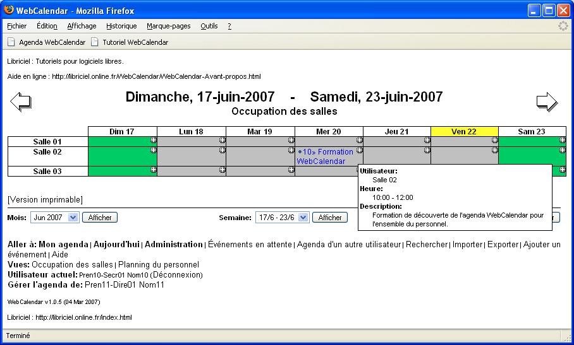The image size is (574, 345).
Task: Open the Édition menu
Action: click(47, 26)
